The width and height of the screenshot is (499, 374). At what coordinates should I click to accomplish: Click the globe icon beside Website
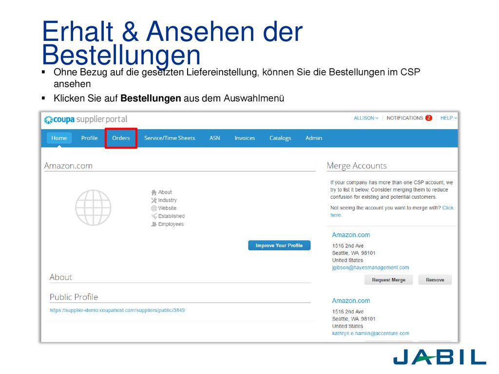click(154, 208)
